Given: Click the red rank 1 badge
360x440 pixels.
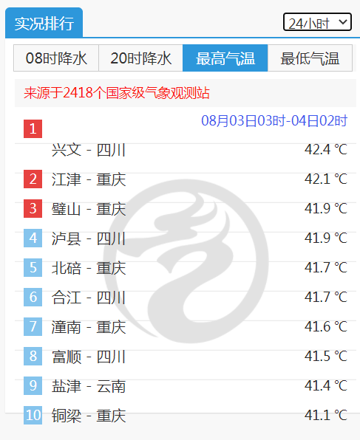Looking at the screenshot, I should [x=33, y=128].
